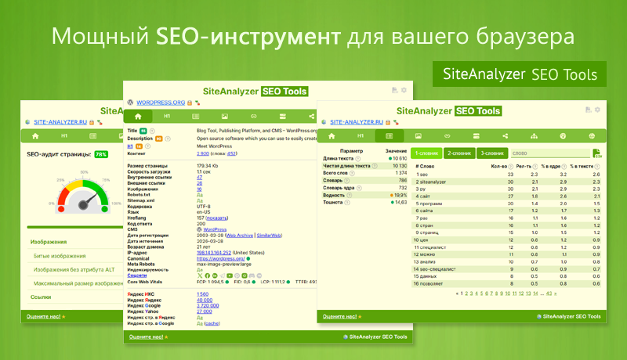Open WORDPRESS.ORG domain link
This screenshot has width=627, height=360.
(161, 103)
